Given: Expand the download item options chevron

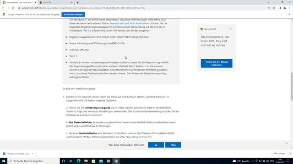Looking at the screenshot, I should [33, 154].
